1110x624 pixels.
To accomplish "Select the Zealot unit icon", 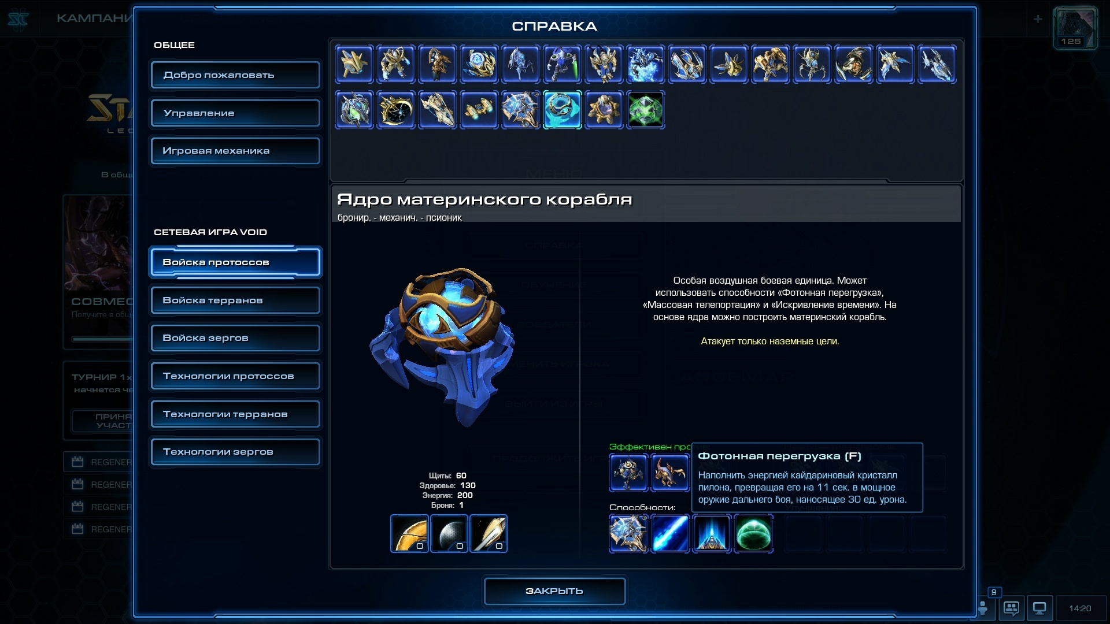I will tap(396, 64).
